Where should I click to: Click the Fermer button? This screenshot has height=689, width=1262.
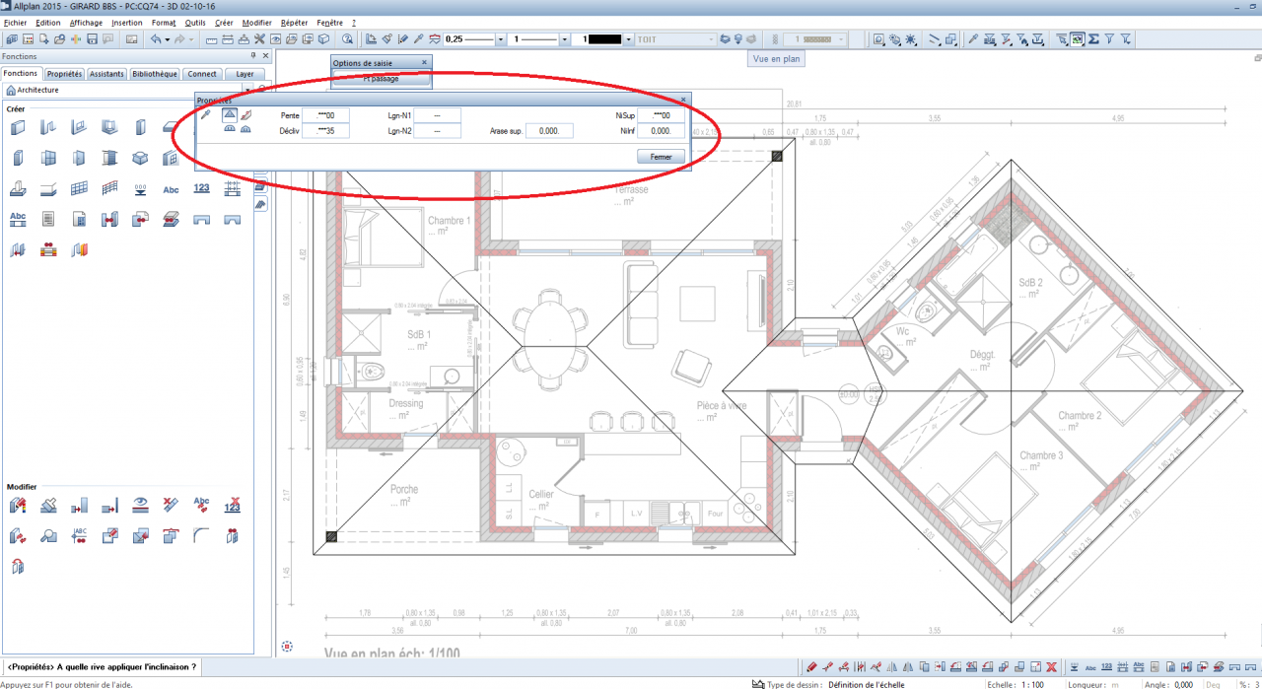pyautogui.click(x=661, y=157)
